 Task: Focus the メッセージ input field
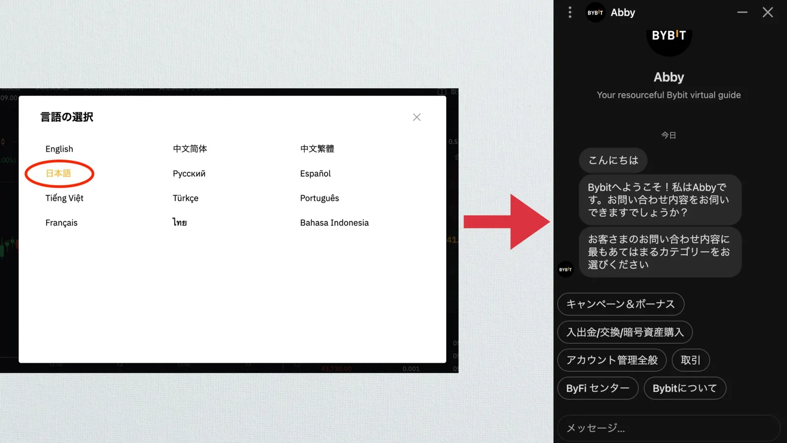[x=668, y=428]
